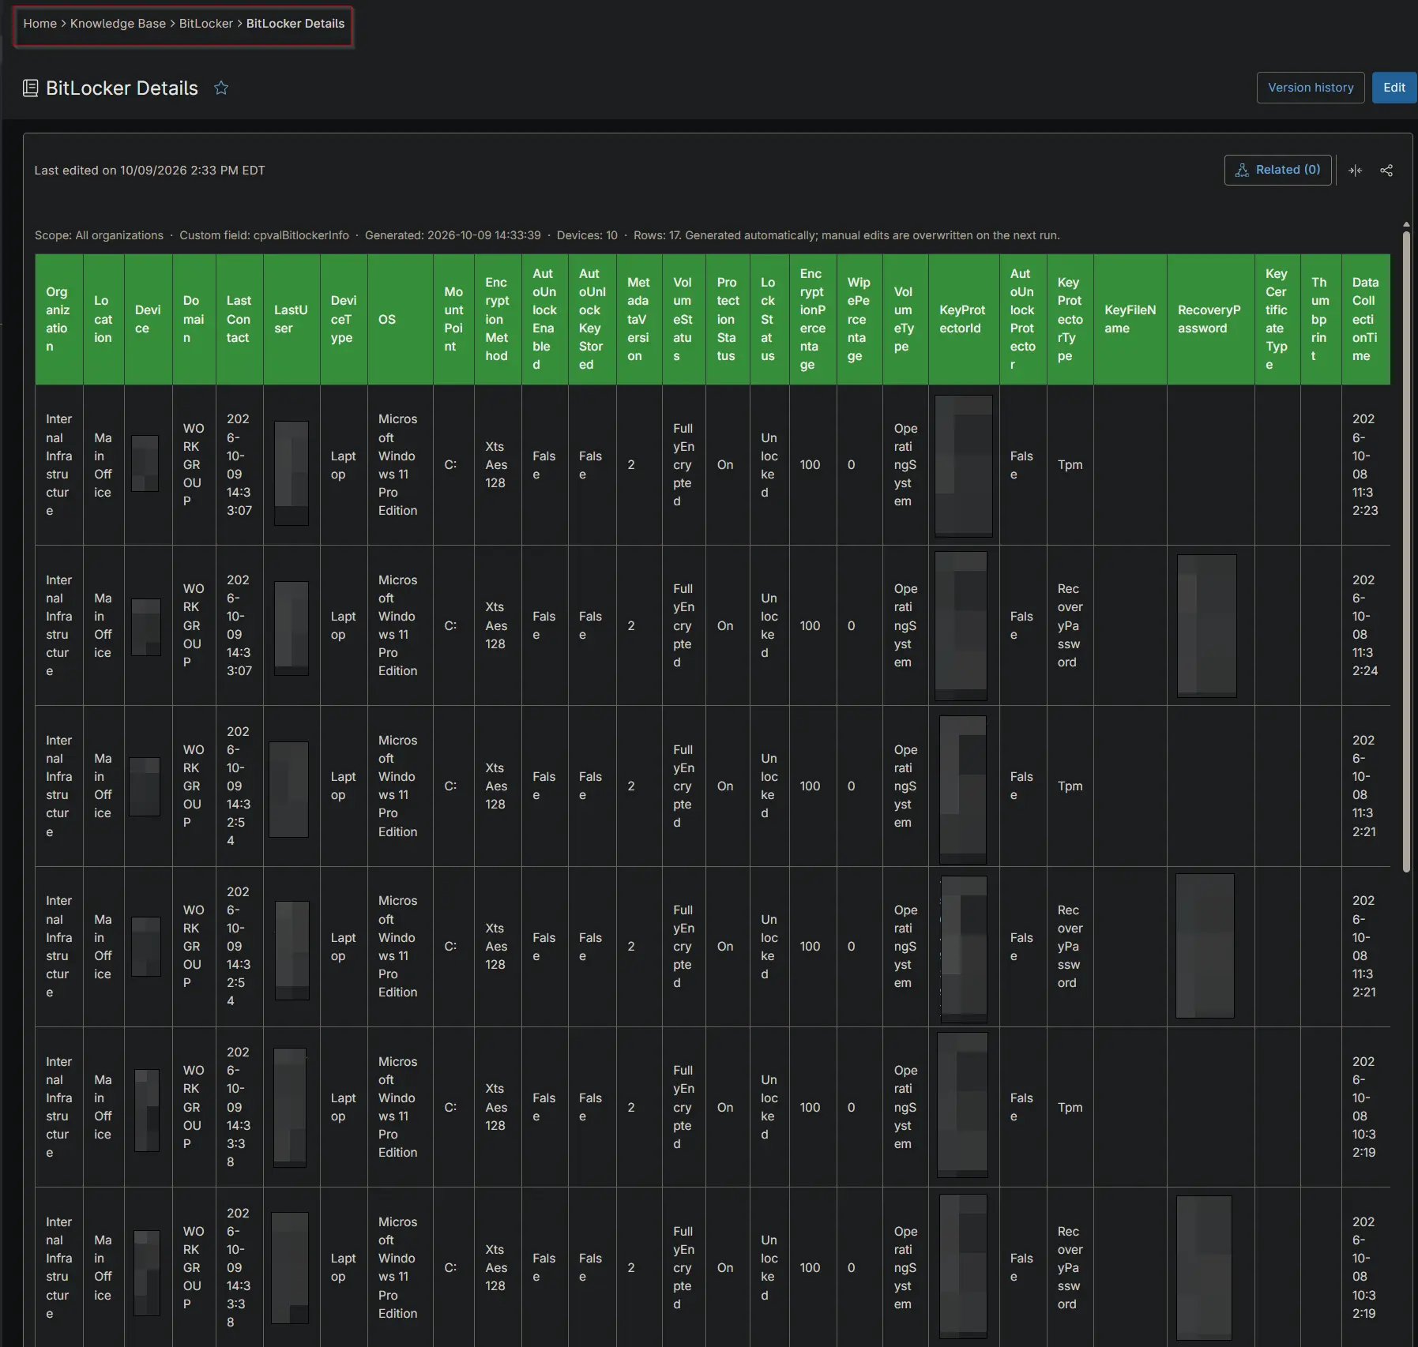Click the AutoUnlockKeyStored column header
This screenshot has height=1347, width=1418.
click(592, 319)
